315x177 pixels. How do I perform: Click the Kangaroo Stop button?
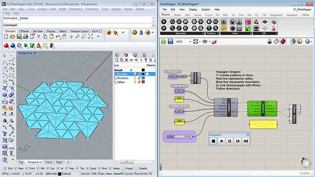click(x=213, y=141)
